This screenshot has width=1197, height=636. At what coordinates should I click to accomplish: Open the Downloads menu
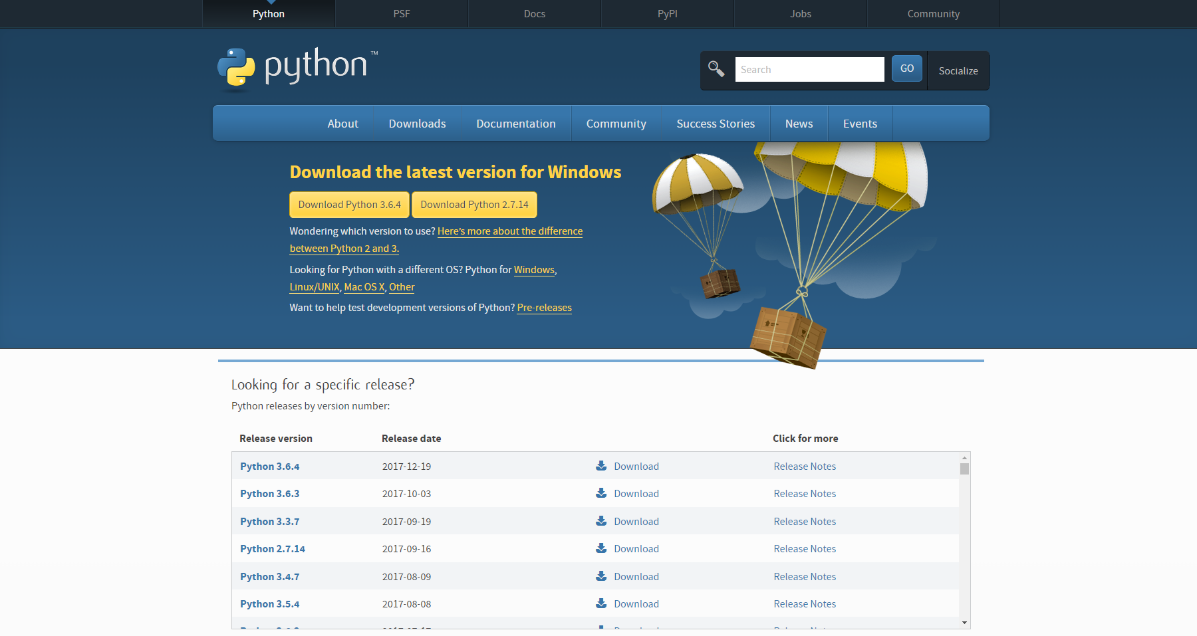tap(417, 124)
